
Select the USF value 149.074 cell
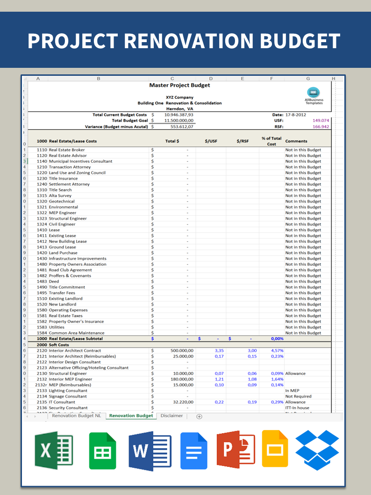pyautogui.click(x=320, y=120)
